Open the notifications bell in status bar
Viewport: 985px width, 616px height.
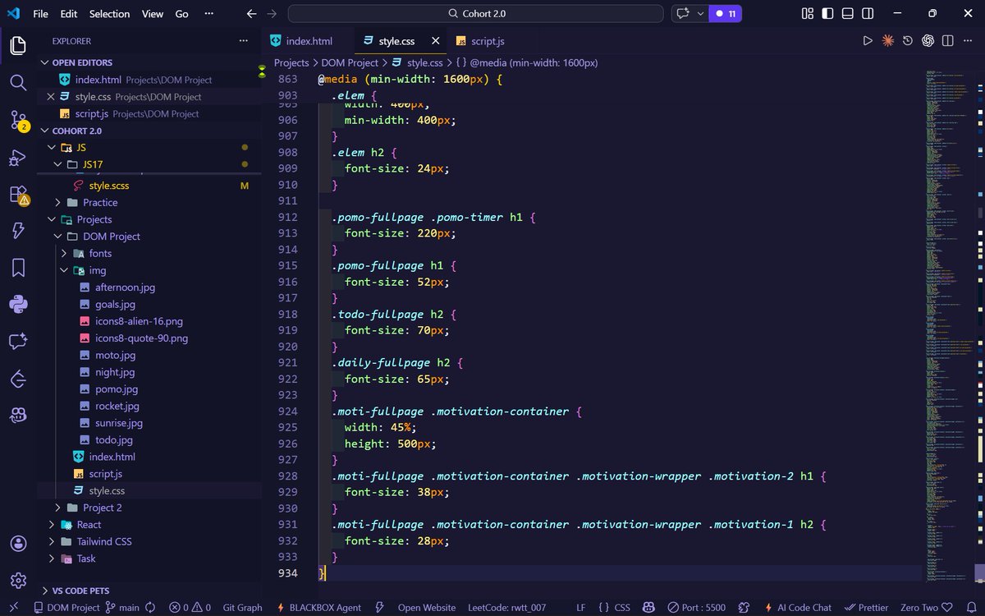[x=970, y=607]
